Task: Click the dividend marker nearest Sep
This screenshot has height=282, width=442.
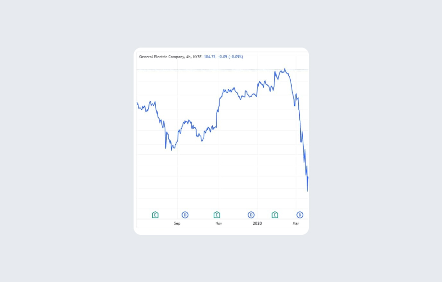Action: [x=185, y=215]
